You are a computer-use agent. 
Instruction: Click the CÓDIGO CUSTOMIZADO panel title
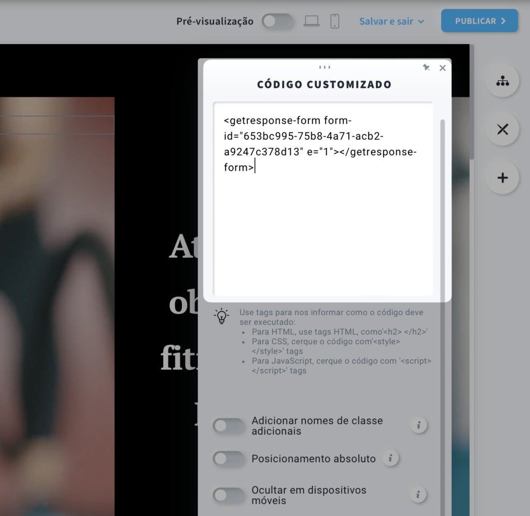324,84
